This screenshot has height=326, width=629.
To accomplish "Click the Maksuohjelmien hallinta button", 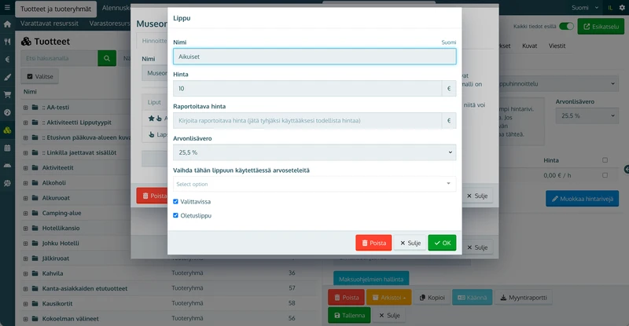I will pos(371,280).
